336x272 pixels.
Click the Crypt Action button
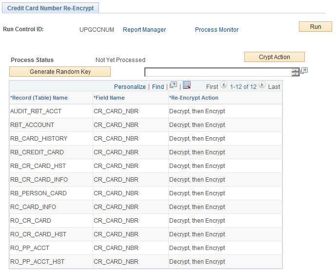pyautogui.click(x=274, y=57)
